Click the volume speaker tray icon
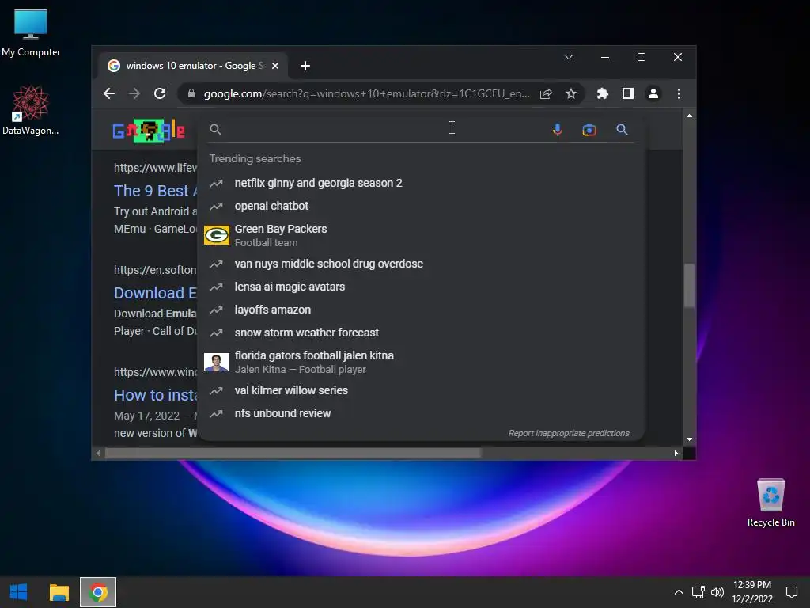810x608 pixels. [x=717, y=592]
